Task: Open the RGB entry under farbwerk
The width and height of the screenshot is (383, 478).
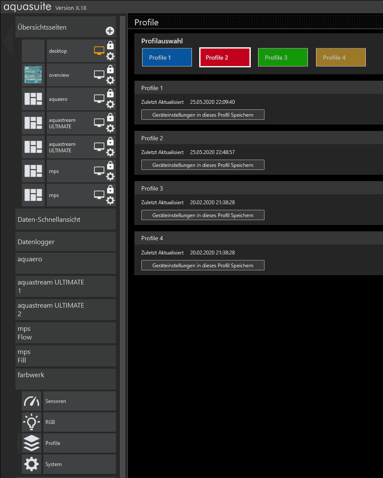Action: tap(79, 422)
